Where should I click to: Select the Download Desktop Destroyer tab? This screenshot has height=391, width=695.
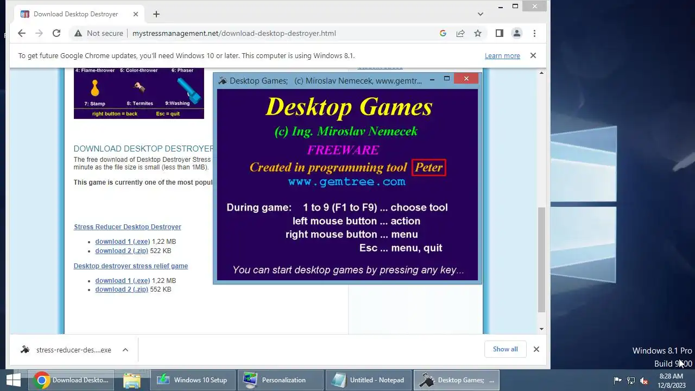tap(79, 14)
